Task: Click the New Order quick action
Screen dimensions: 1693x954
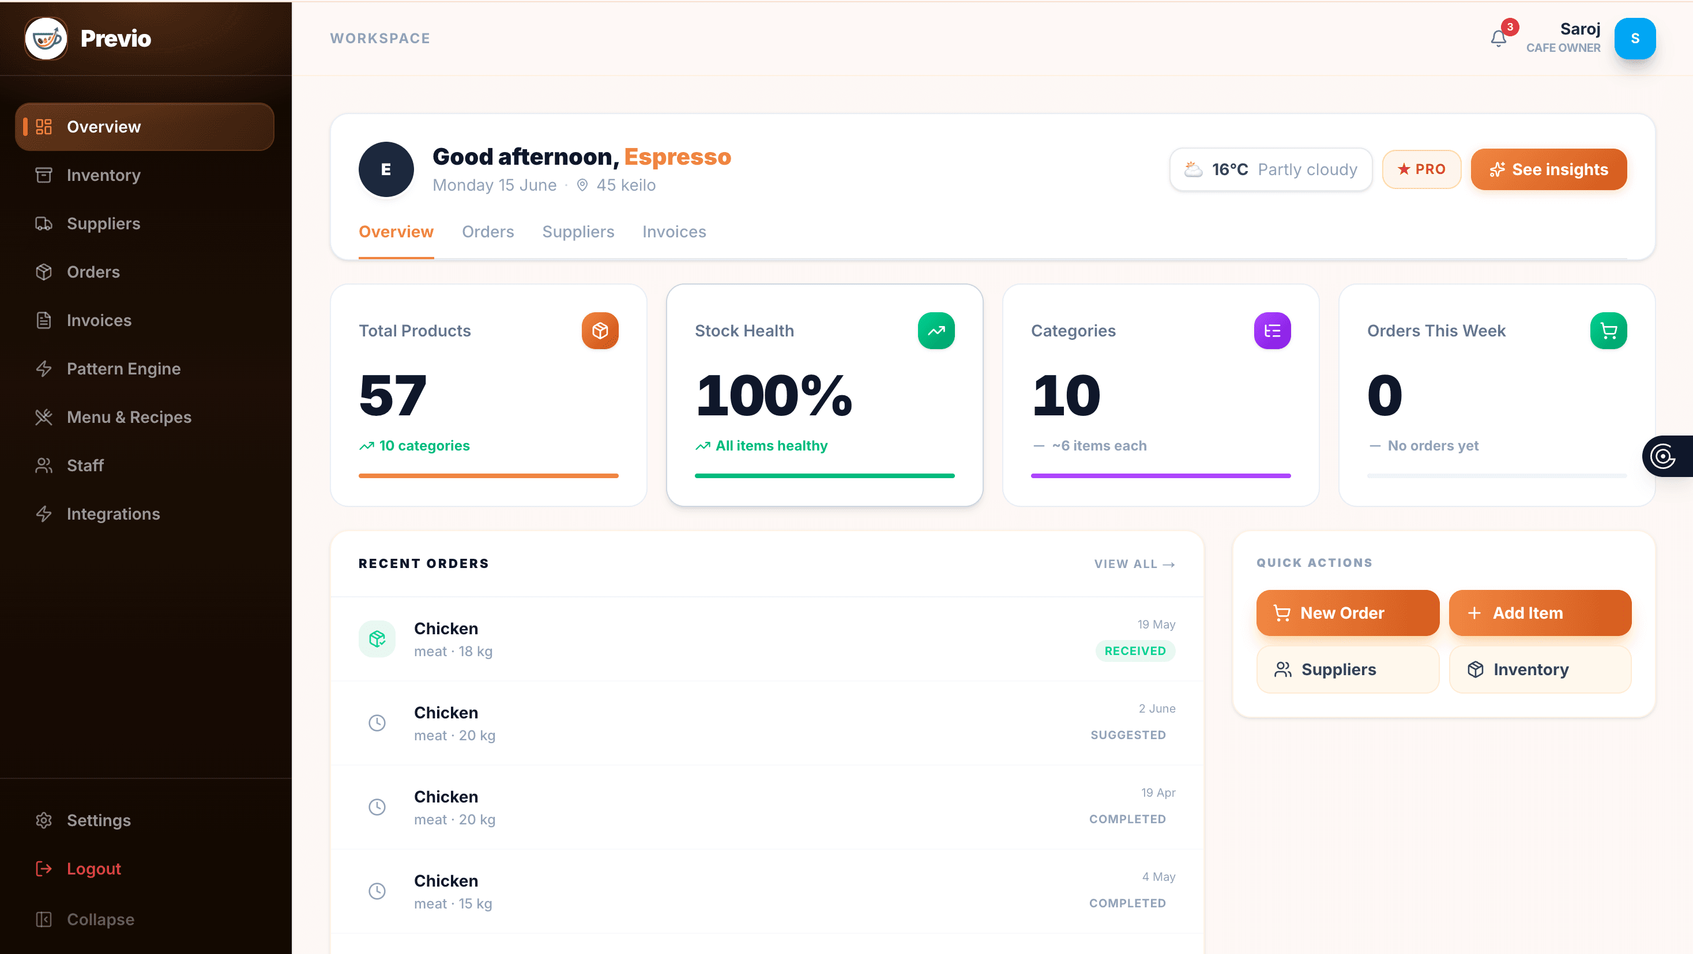Action: click(1348, 612)
